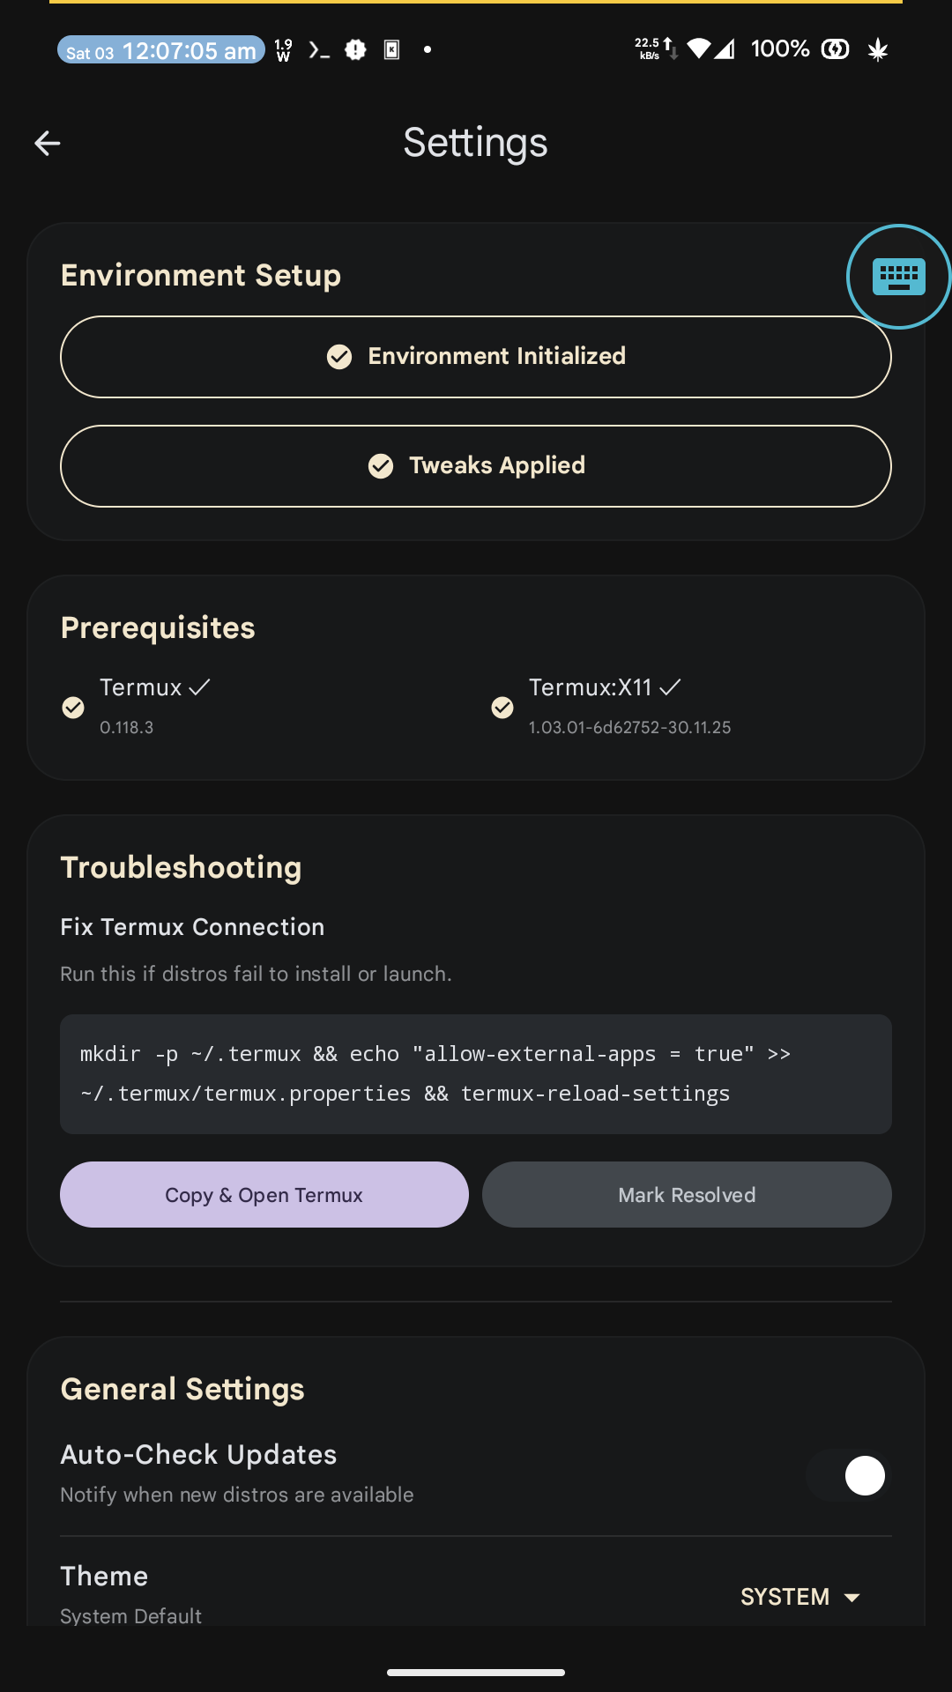Tap the battery charging icon
The width and height of the screenshot is (952, 1692).
835,49
